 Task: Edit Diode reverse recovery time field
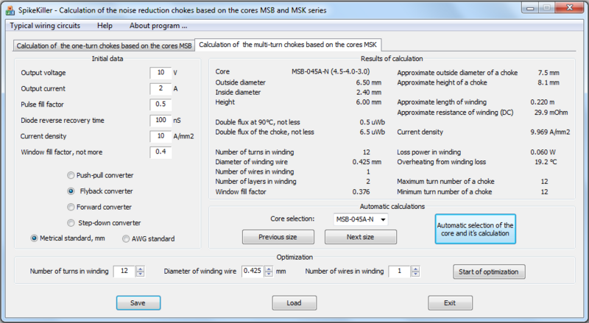click(161, 120)
